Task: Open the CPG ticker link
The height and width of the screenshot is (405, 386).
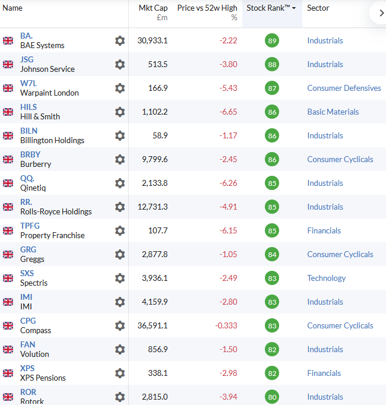Action: 28,321
